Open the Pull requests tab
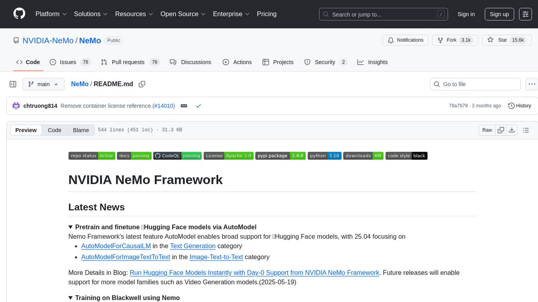This screenshot has width=538, height=302. pos(130,62)
